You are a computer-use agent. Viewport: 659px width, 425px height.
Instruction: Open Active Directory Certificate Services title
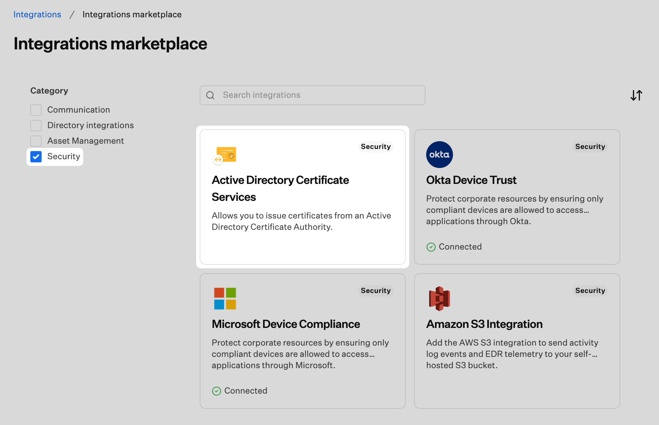(x=280, y=188)
